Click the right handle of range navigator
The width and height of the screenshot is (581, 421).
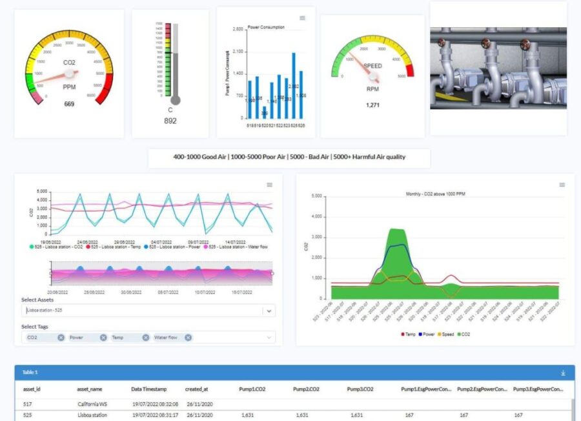(272, 273)
